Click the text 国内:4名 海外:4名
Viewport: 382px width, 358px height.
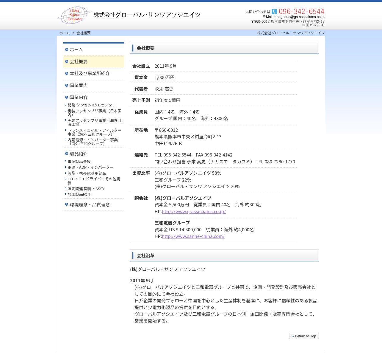coord(177,112)
